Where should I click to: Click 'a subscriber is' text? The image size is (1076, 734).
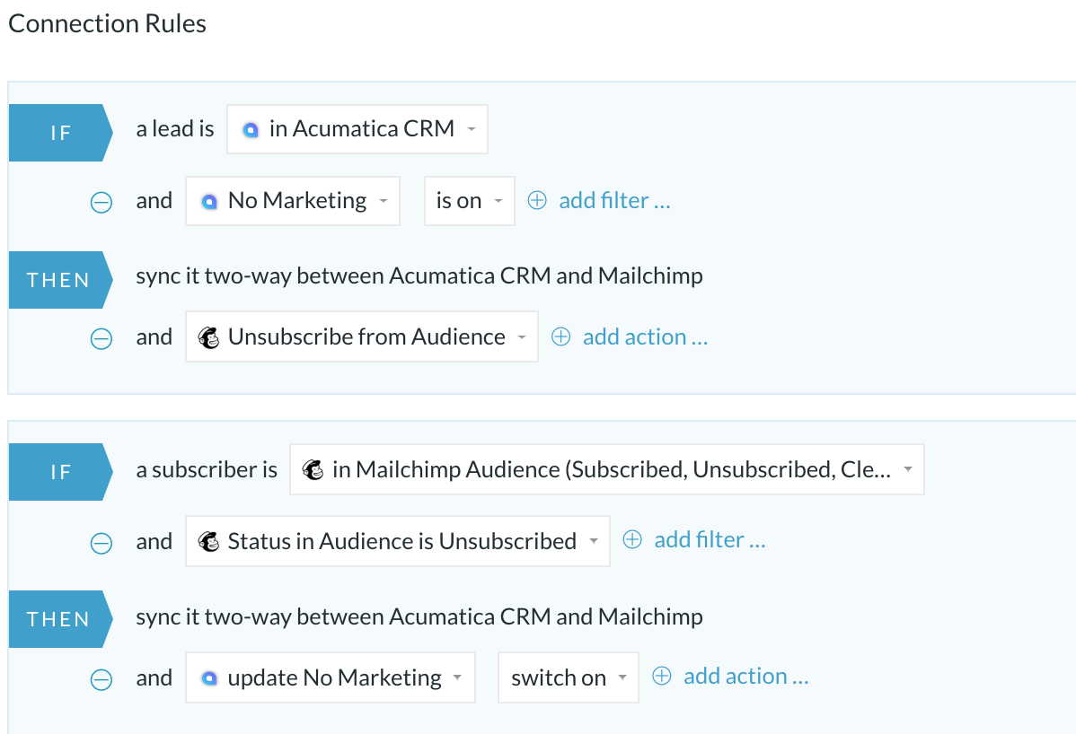tap(207, 469)
